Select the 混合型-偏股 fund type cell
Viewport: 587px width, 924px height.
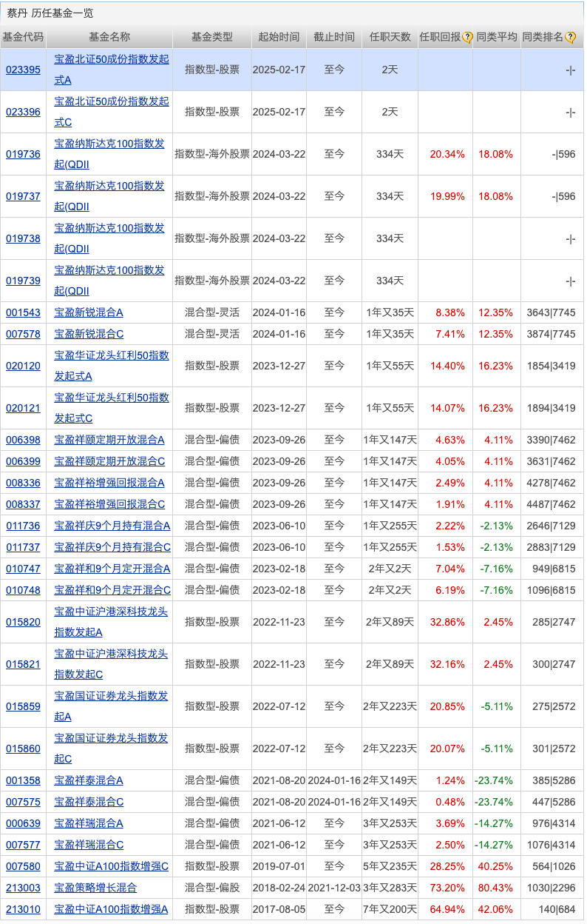point(212,887)
